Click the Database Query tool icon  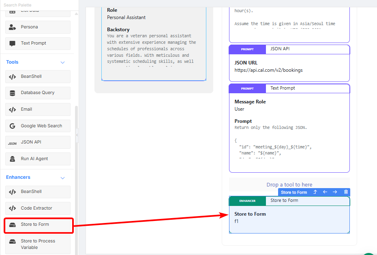click(x=13, y=93)
